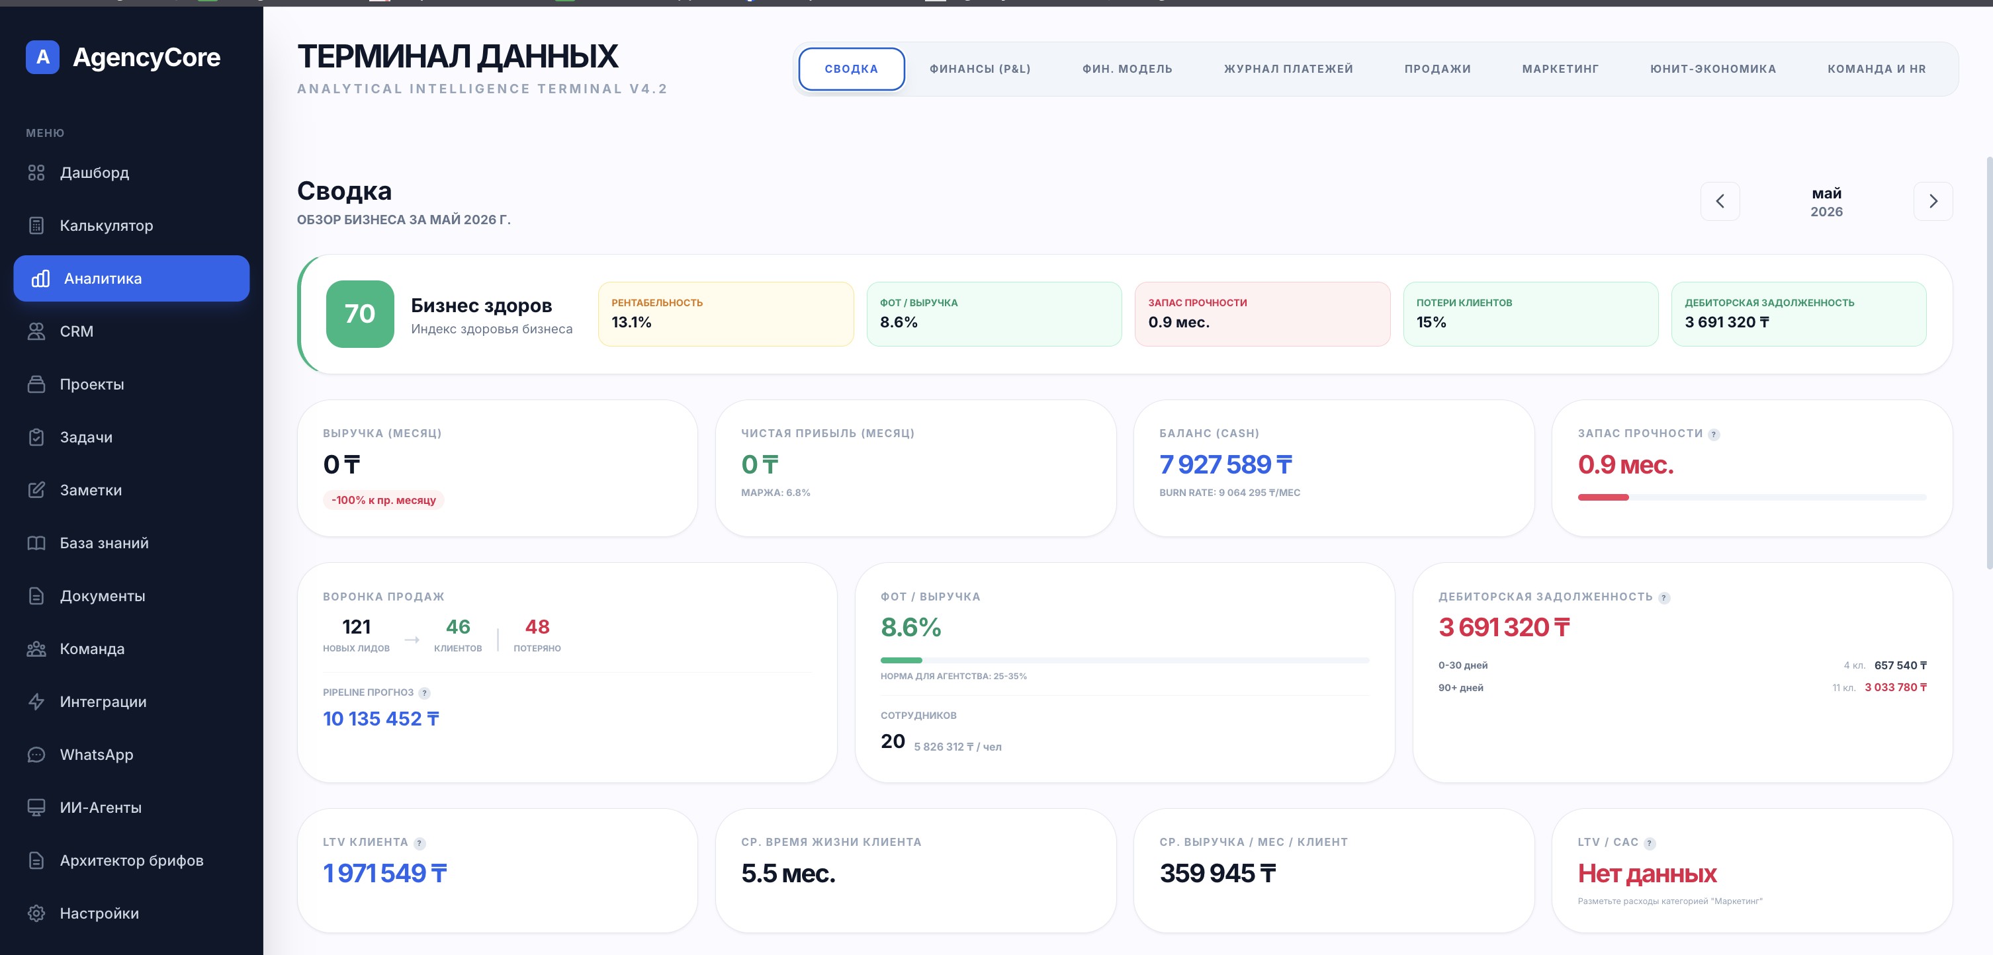Click Дебиторская задолженность 3 691 320 indicator chip
The height and width of the screenshot is (955, 1993).
coord(1799,314)
